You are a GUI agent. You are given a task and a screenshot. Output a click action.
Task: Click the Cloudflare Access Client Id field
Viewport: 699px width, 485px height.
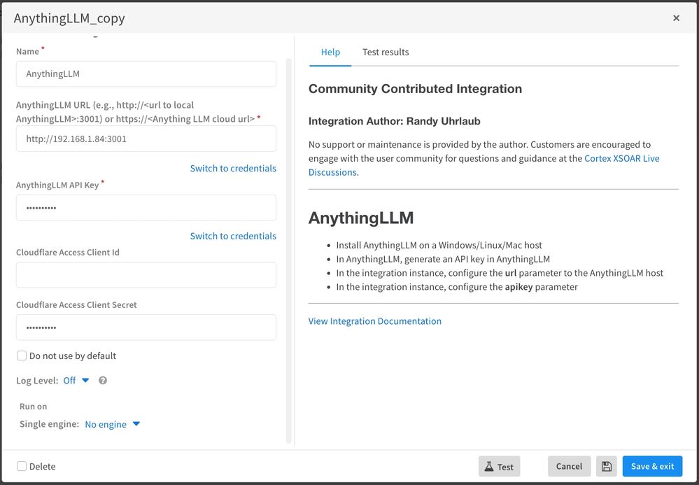pos(146,275)
